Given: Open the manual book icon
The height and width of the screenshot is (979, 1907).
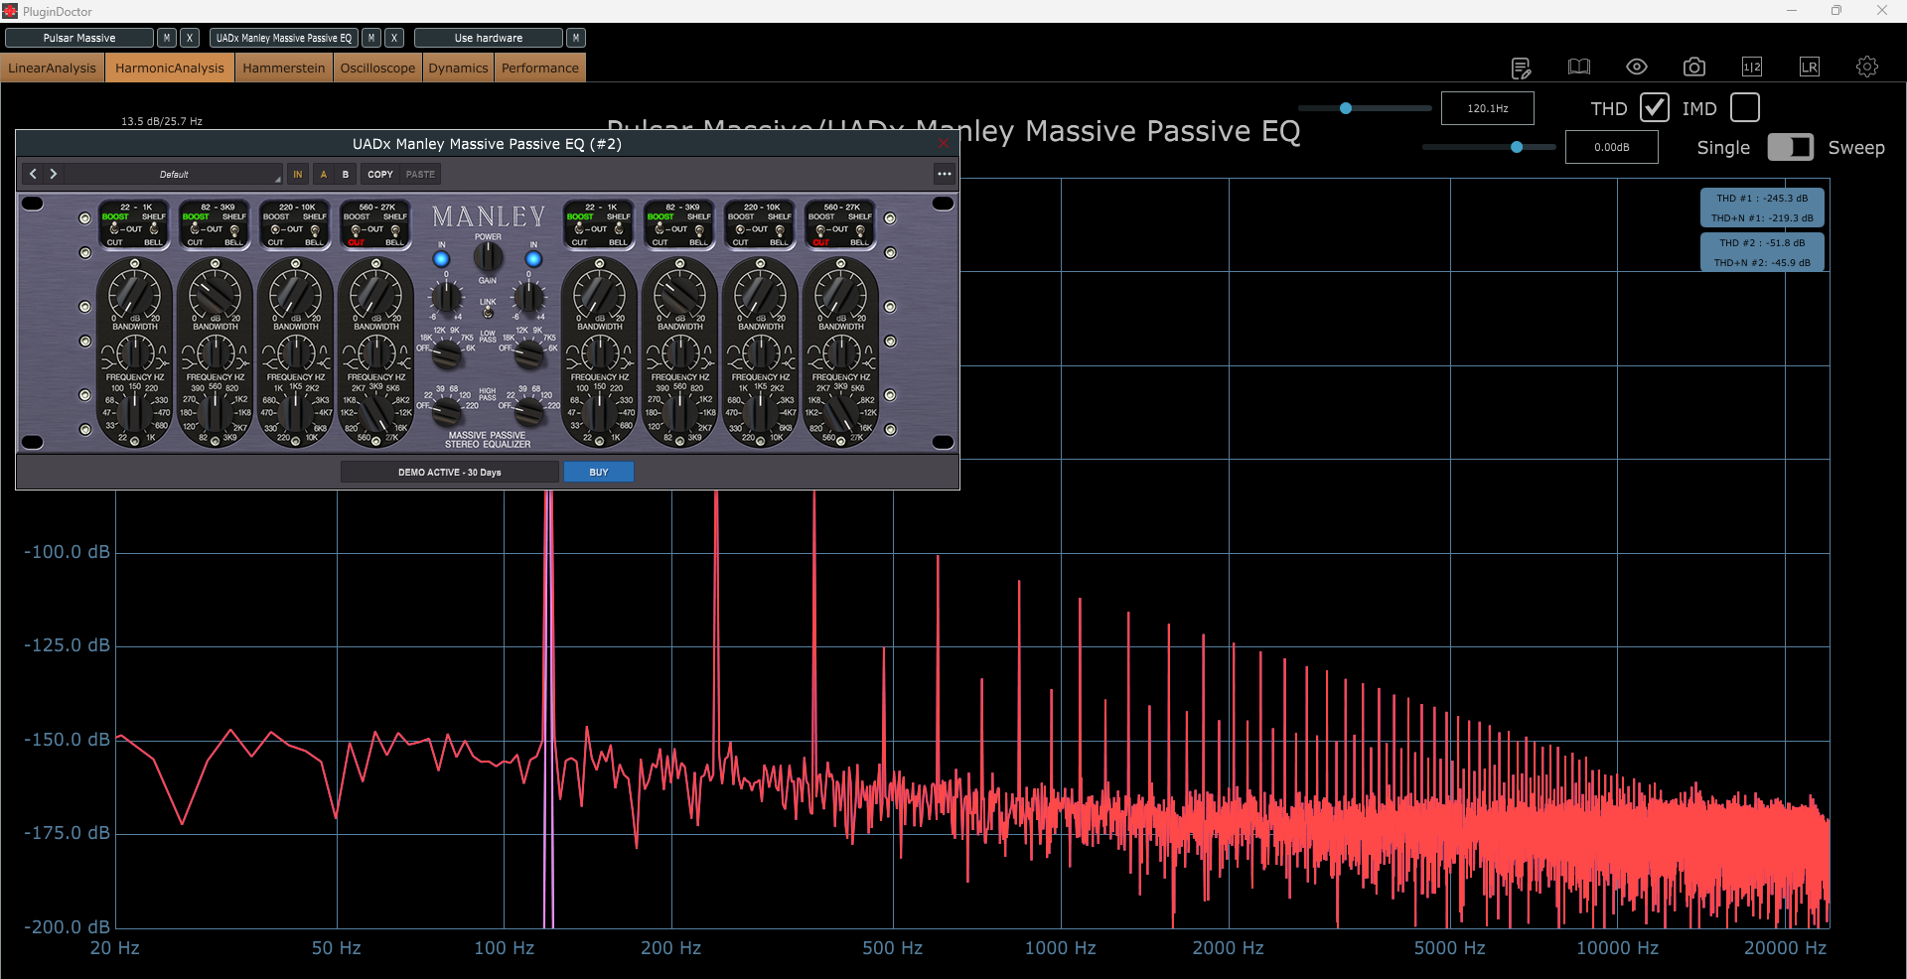Looking at the screenshot, I should tap(1579, 68).
